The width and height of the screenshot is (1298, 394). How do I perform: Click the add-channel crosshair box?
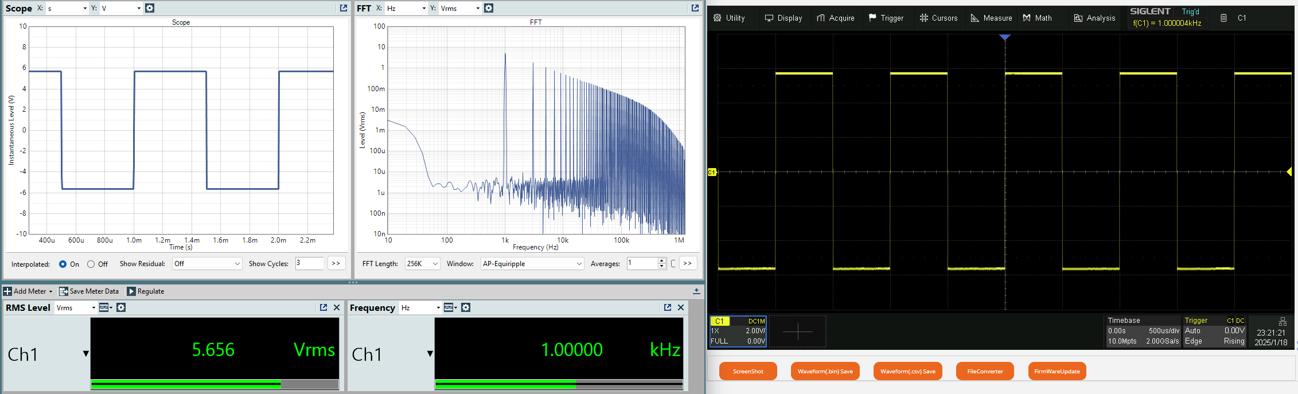797,331
